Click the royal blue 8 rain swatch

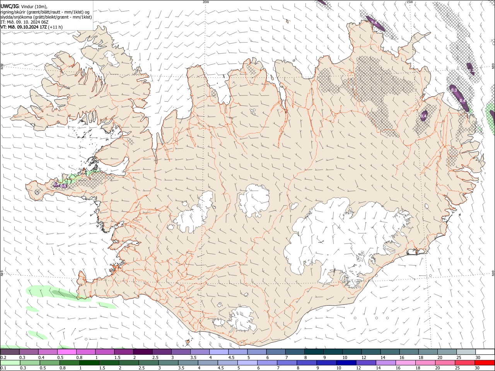[x=306, y=362]
